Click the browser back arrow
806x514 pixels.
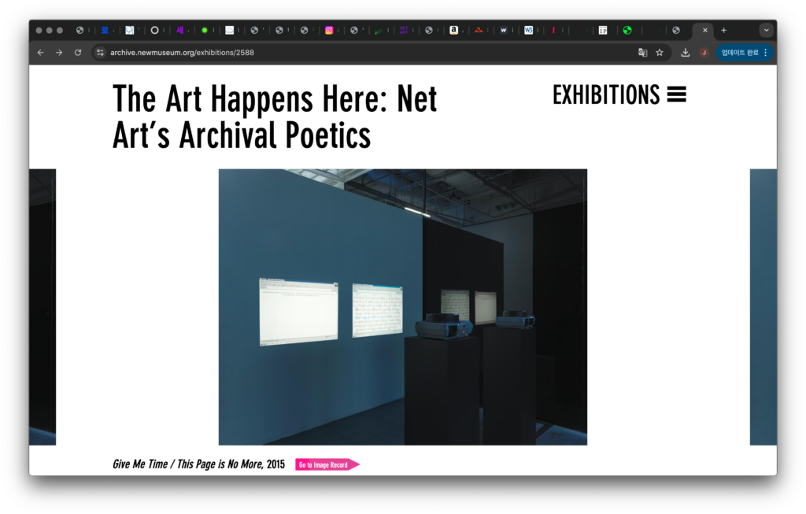pyautogui.click(x=41, y=53)
